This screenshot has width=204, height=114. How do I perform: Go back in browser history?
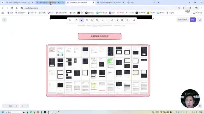(x=3, y=8)
